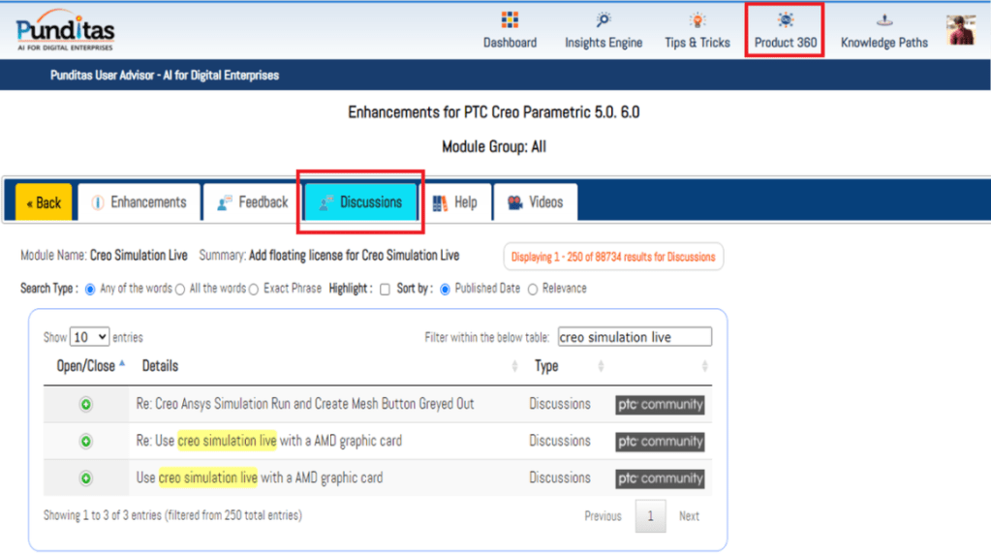Viewport: 991px width, 554px height.
Task: Click the Next pagination link
Action: [689, 516]
